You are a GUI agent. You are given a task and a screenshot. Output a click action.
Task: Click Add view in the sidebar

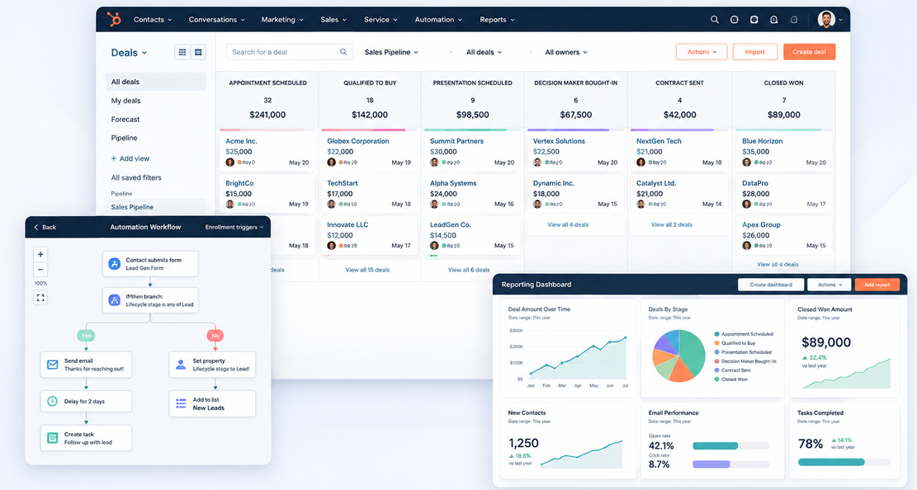point(130,158)
